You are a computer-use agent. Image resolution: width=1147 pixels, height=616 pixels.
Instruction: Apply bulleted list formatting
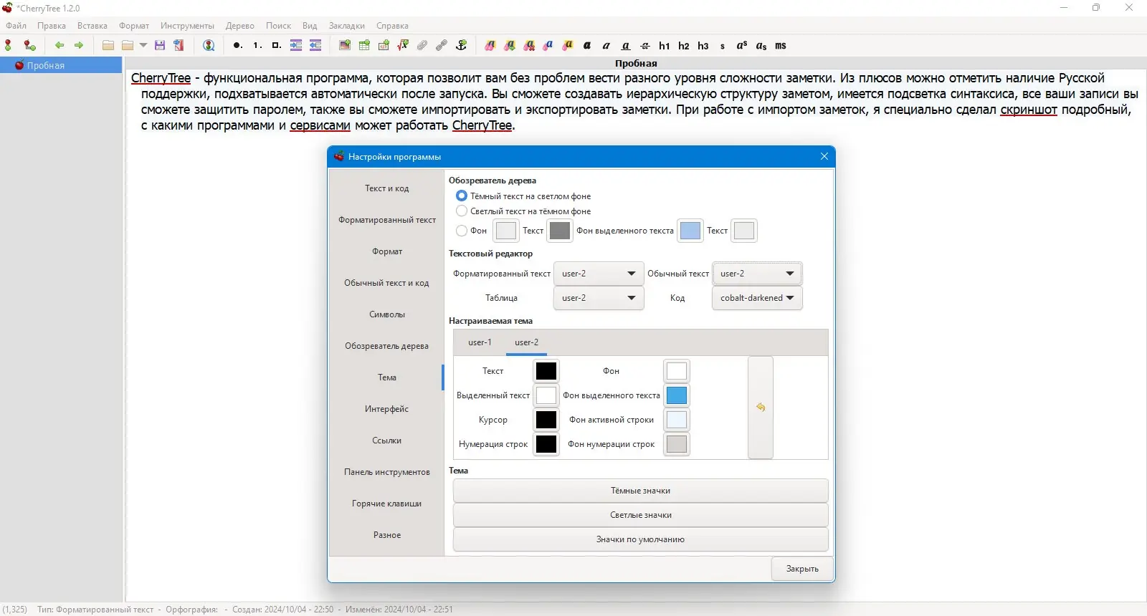(237, 45)
